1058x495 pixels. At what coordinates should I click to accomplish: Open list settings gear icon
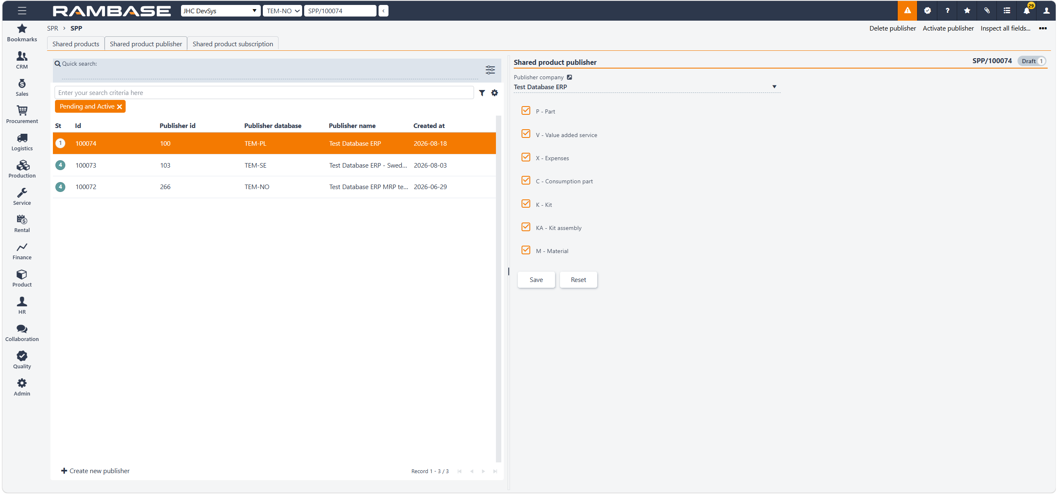(x=495, y=93)
